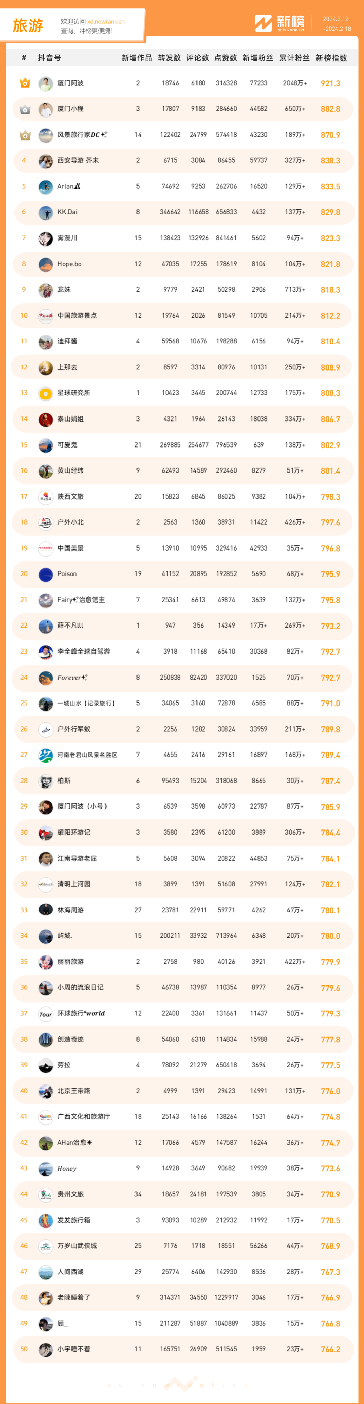Click avatar of 中国旅游景点
The width and height of the screenshot is (364, 1404).
click(46, 315)
